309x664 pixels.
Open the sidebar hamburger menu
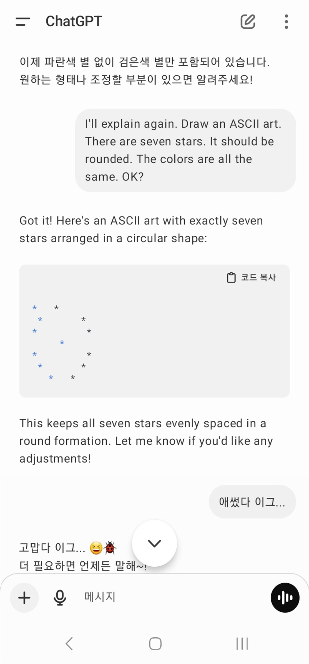tap(23, 21)
